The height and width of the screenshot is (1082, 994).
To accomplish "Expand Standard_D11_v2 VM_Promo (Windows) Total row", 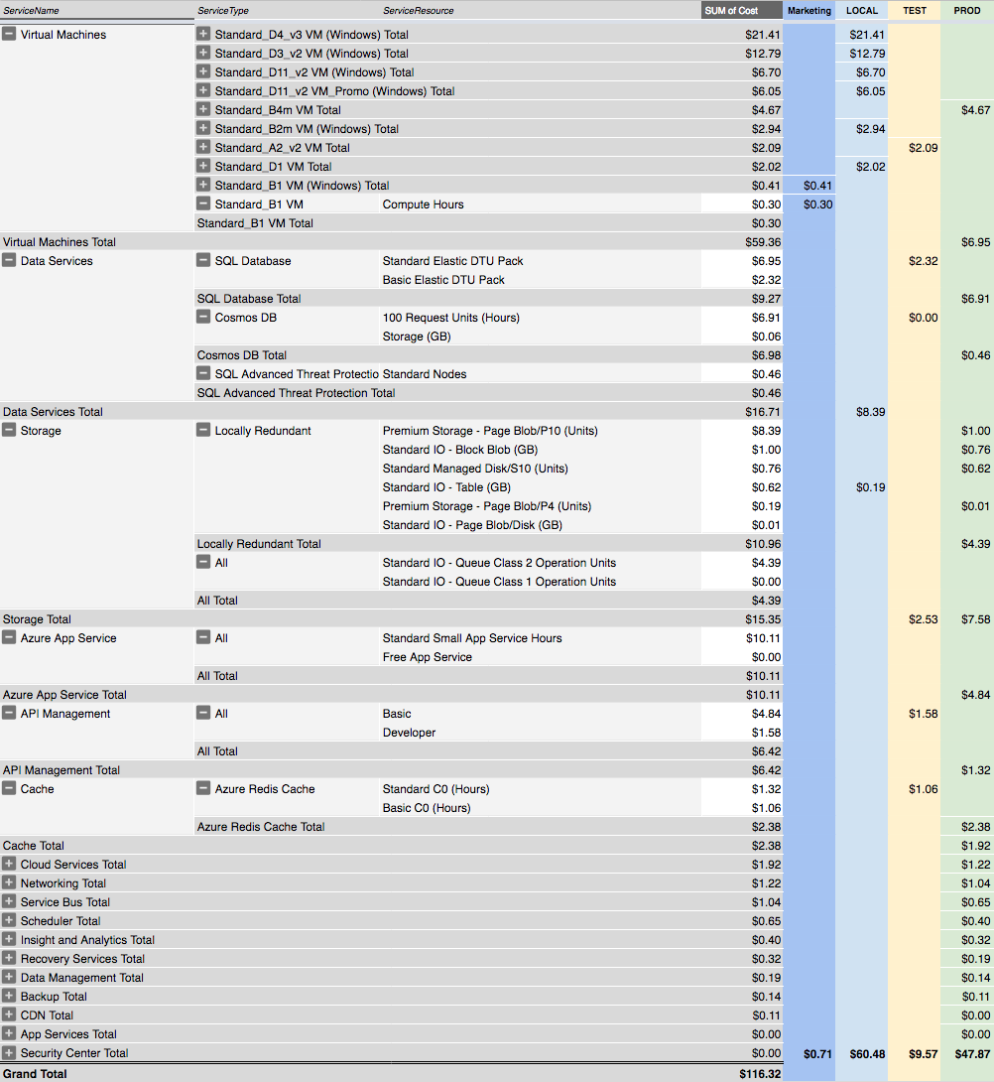I will point(202,90).
